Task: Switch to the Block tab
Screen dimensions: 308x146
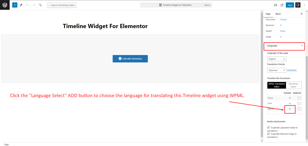Action: [x=278, y=14]
